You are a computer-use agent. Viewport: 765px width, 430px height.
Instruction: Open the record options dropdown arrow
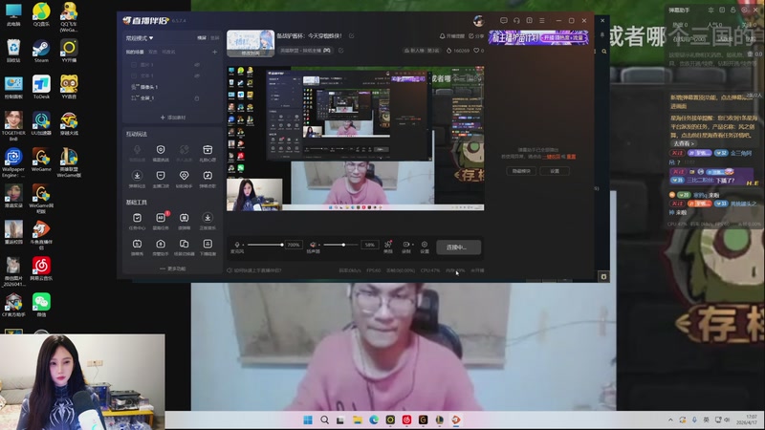tap(412, 245)
